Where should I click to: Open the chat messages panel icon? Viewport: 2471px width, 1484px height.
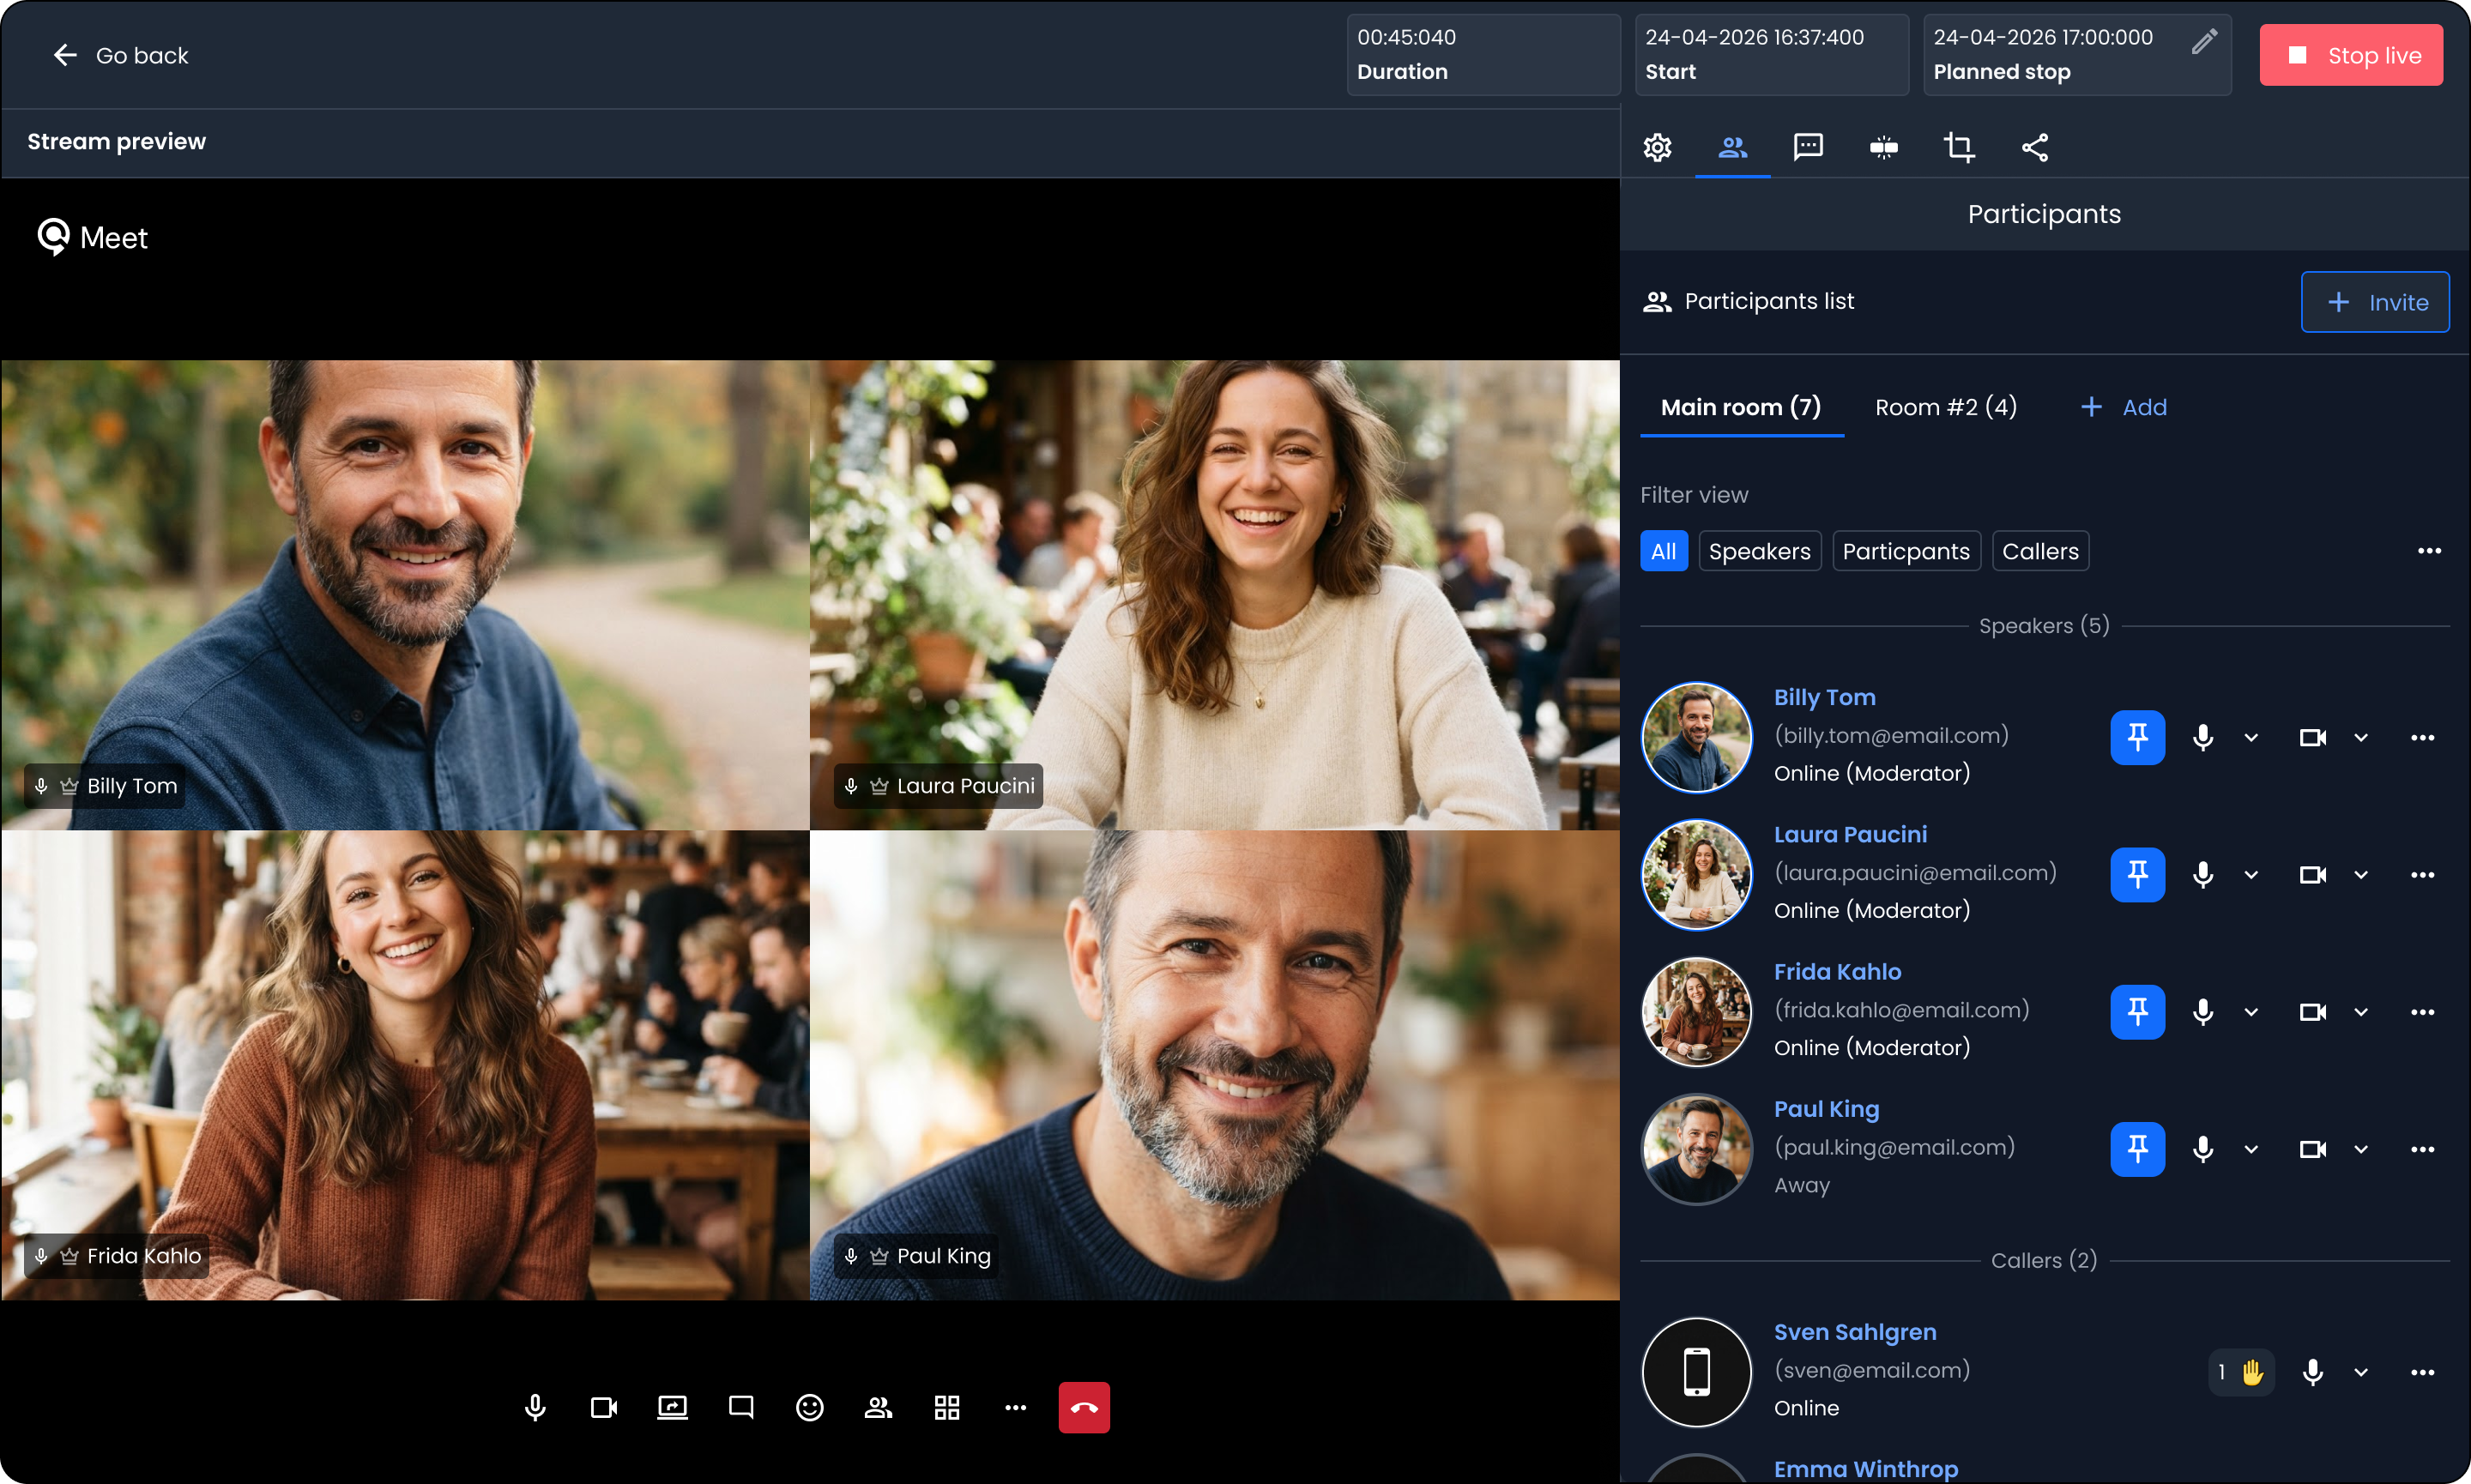click(x=1808, y=147)
